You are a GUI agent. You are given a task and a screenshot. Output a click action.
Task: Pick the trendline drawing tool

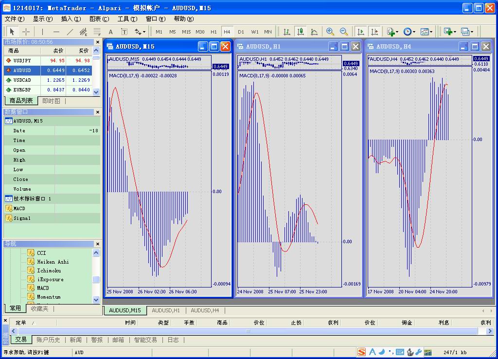tap(70, 32)
